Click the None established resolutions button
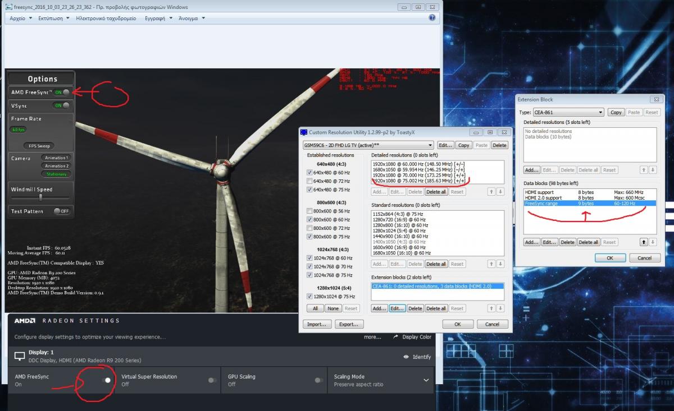 333,308
